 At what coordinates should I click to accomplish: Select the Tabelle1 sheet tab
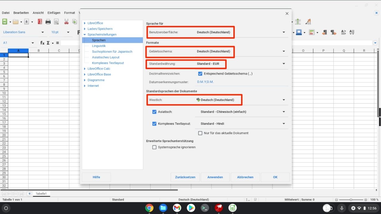click(41, 193)
